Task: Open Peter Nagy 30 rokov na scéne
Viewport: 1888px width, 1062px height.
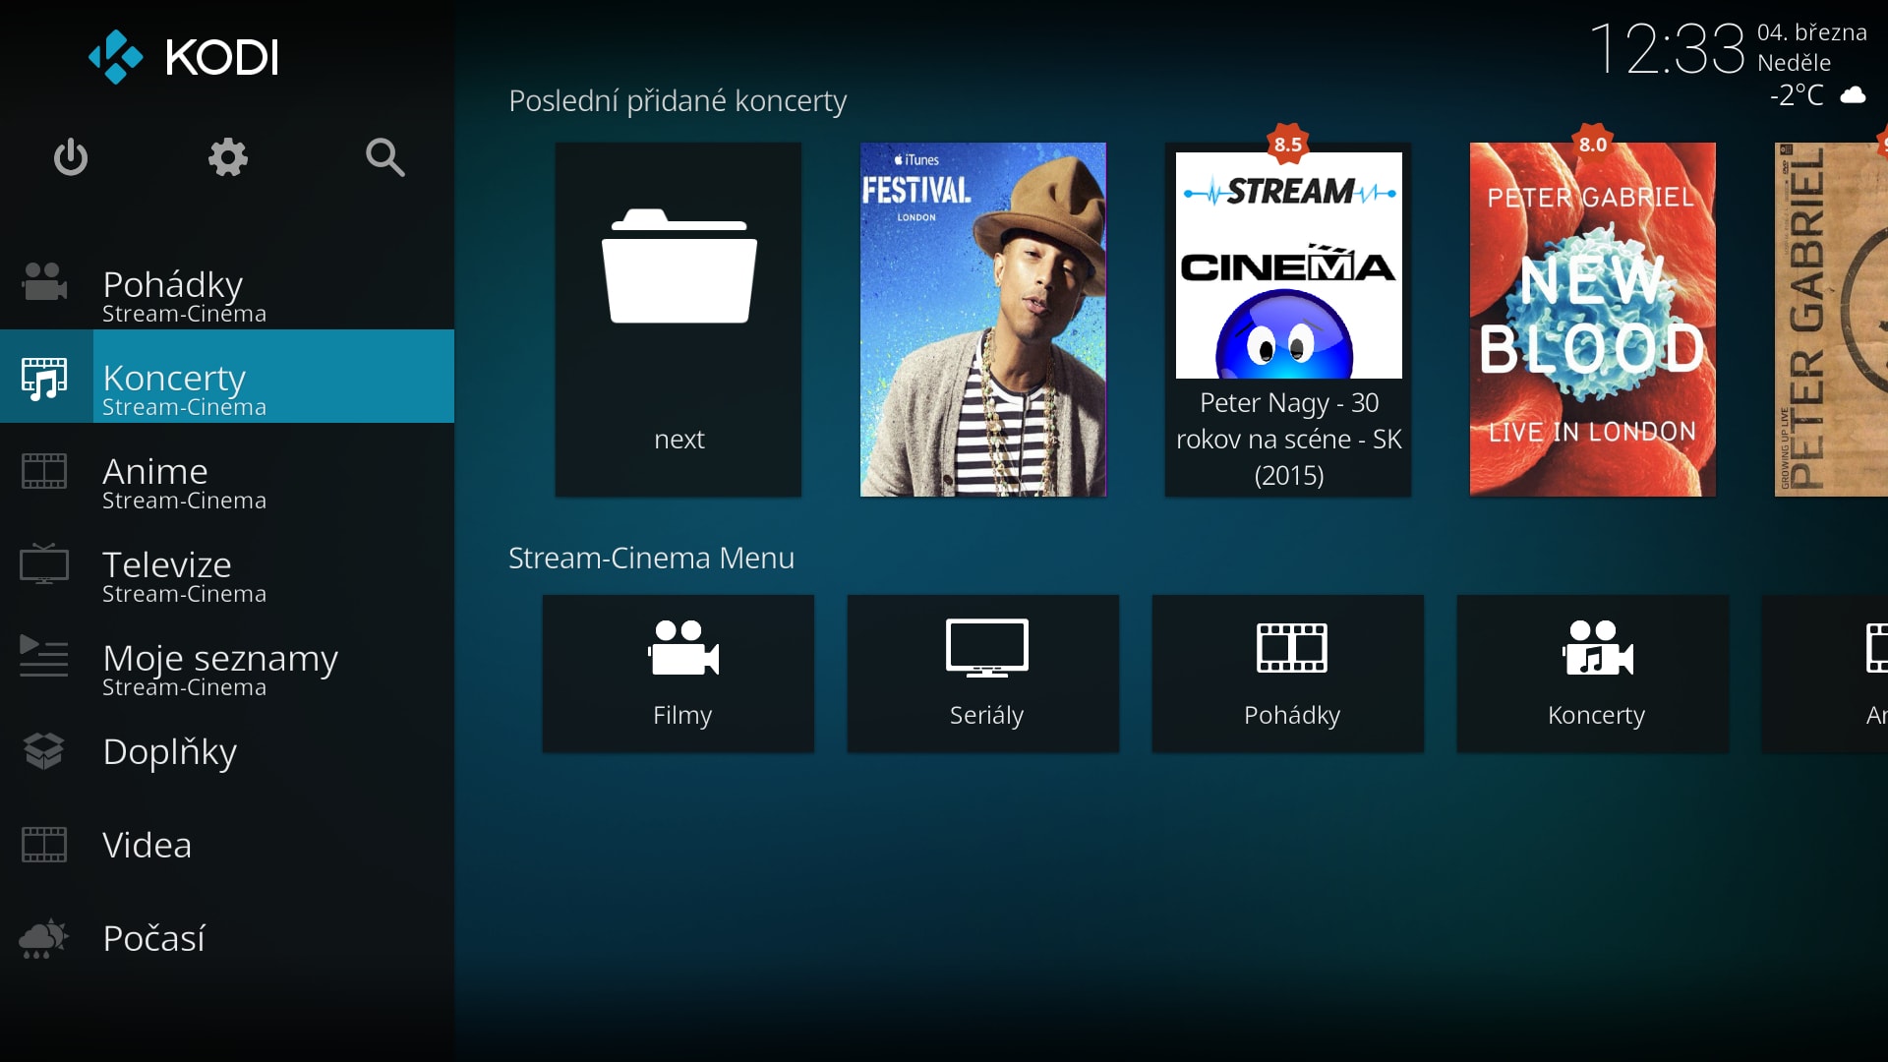Action: (1288, 320)
